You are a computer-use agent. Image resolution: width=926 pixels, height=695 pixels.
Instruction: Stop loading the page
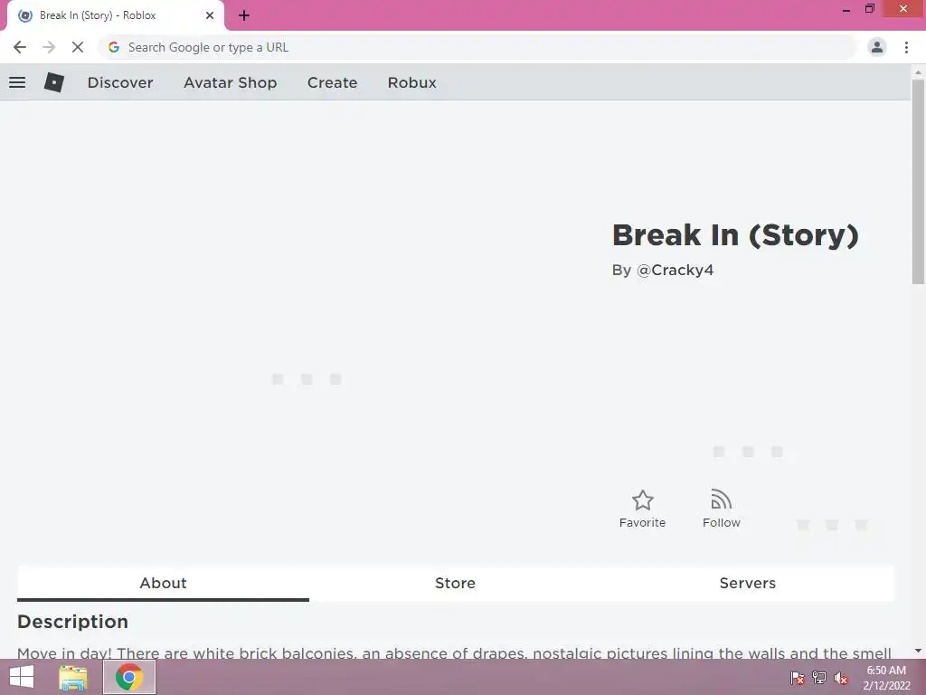click(x=78, y=47)
